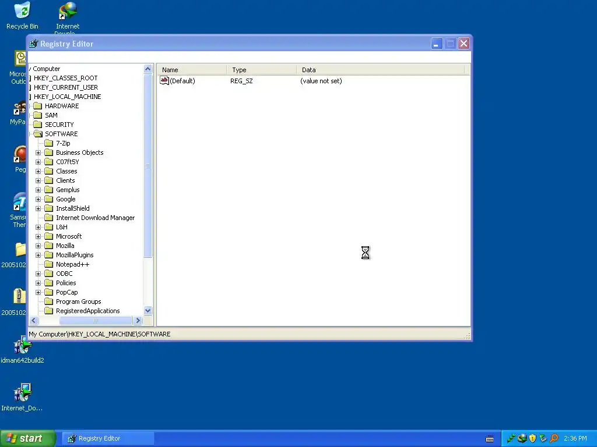The image size is (597, 447).
Task: Click tree pane scroll up arrow
Action: coord(148,69)
